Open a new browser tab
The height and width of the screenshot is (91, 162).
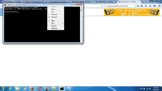click(143, 2)
